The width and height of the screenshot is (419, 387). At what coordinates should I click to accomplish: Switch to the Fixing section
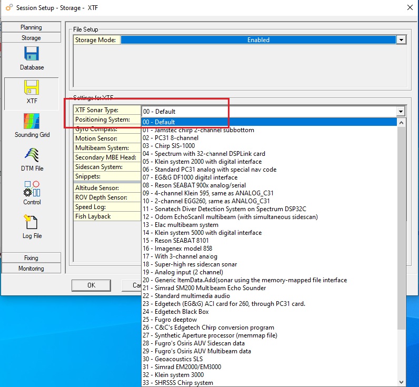[x=31, y=258]
